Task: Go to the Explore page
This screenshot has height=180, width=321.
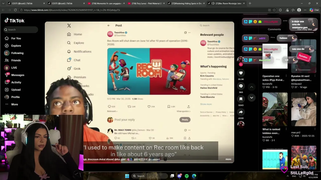Action: (x=16, y=46)
